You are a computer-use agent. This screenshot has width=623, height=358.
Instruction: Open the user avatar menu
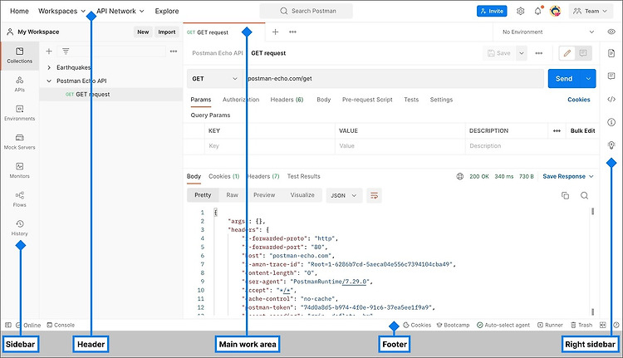click(x=555, y=11)
